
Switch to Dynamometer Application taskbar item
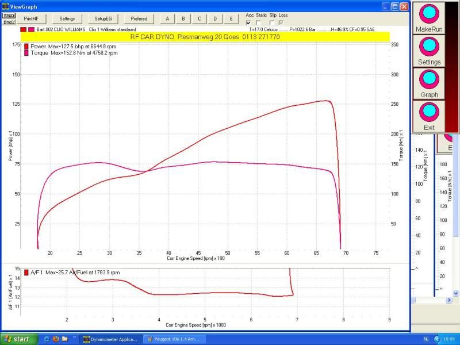coord(112,339)
